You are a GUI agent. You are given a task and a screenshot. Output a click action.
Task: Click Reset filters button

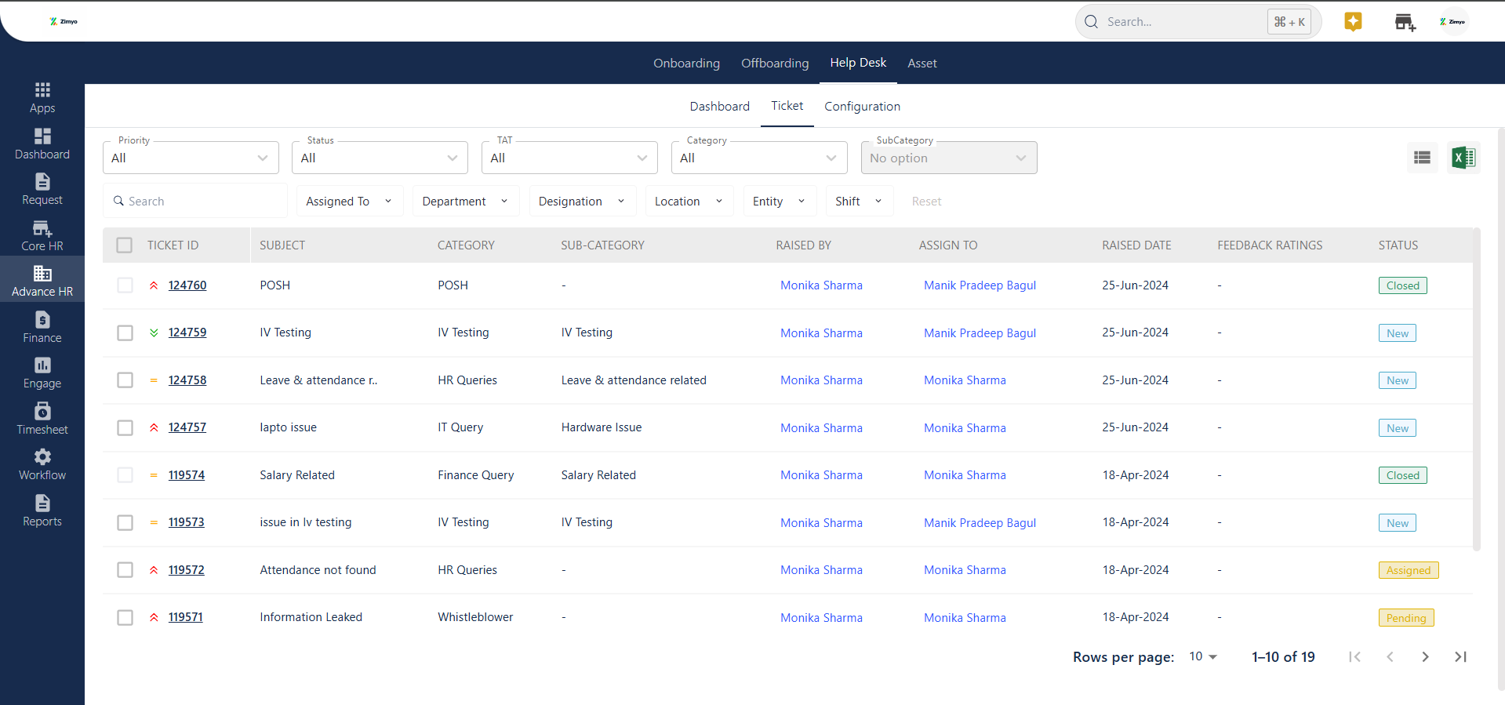pyautogui.click(x=926, y=202)
